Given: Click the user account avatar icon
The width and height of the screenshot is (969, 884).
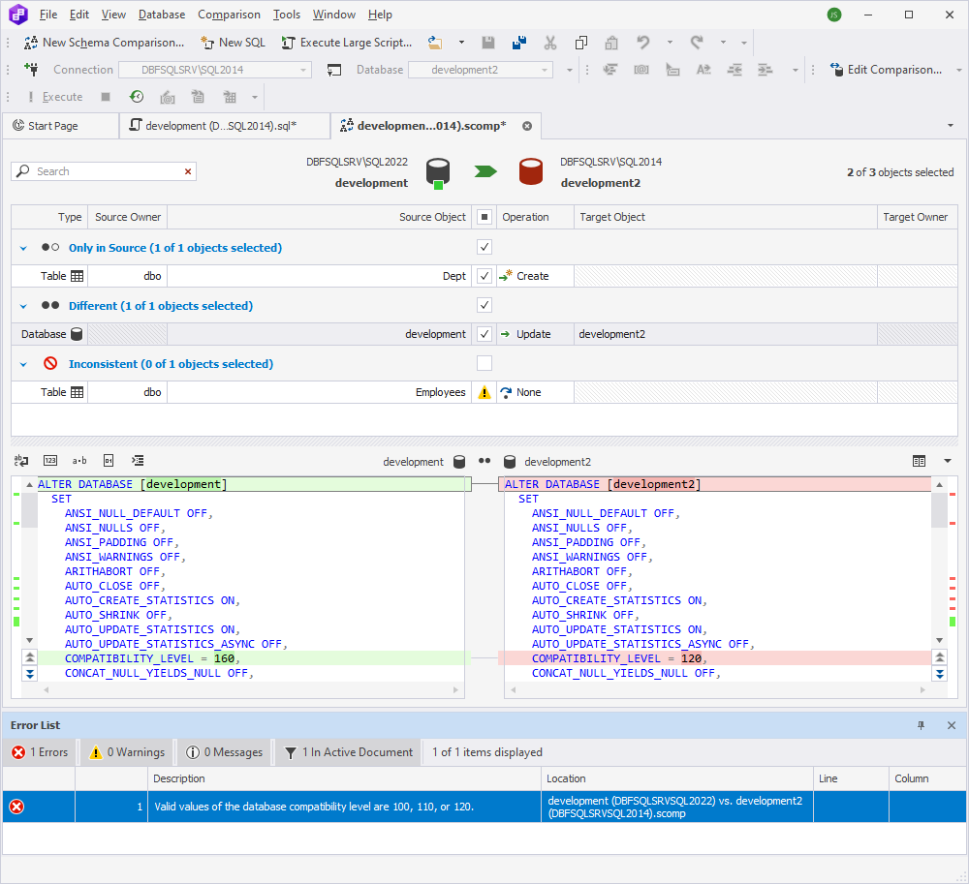Looking at the screenshot, I should click(833, 15).
